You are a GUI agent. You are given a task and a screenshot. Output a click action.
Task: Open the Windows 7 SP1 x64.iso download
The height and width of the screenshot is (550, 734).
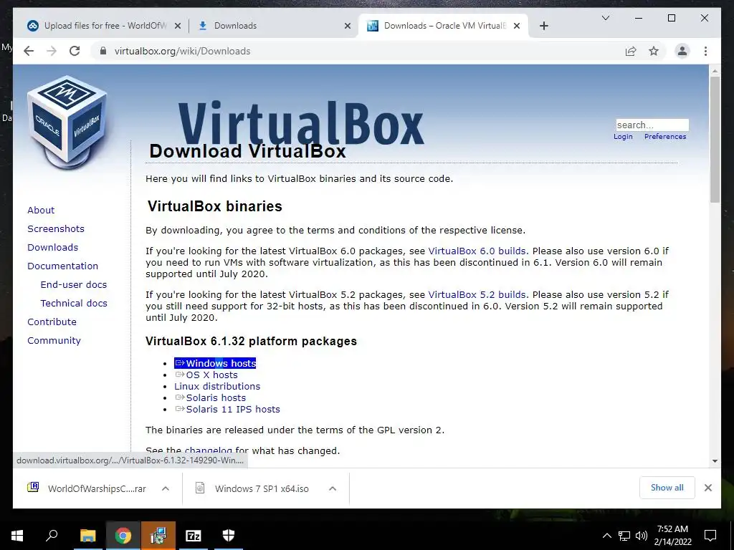click(x=253, y=488)
